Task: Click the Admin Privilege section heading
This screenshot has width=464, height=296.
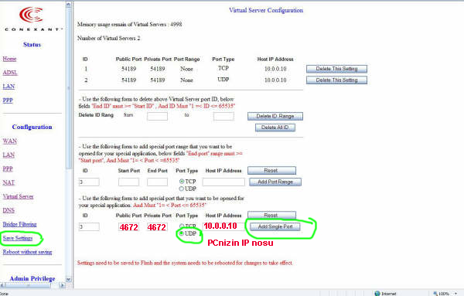Action: [32, 278]
